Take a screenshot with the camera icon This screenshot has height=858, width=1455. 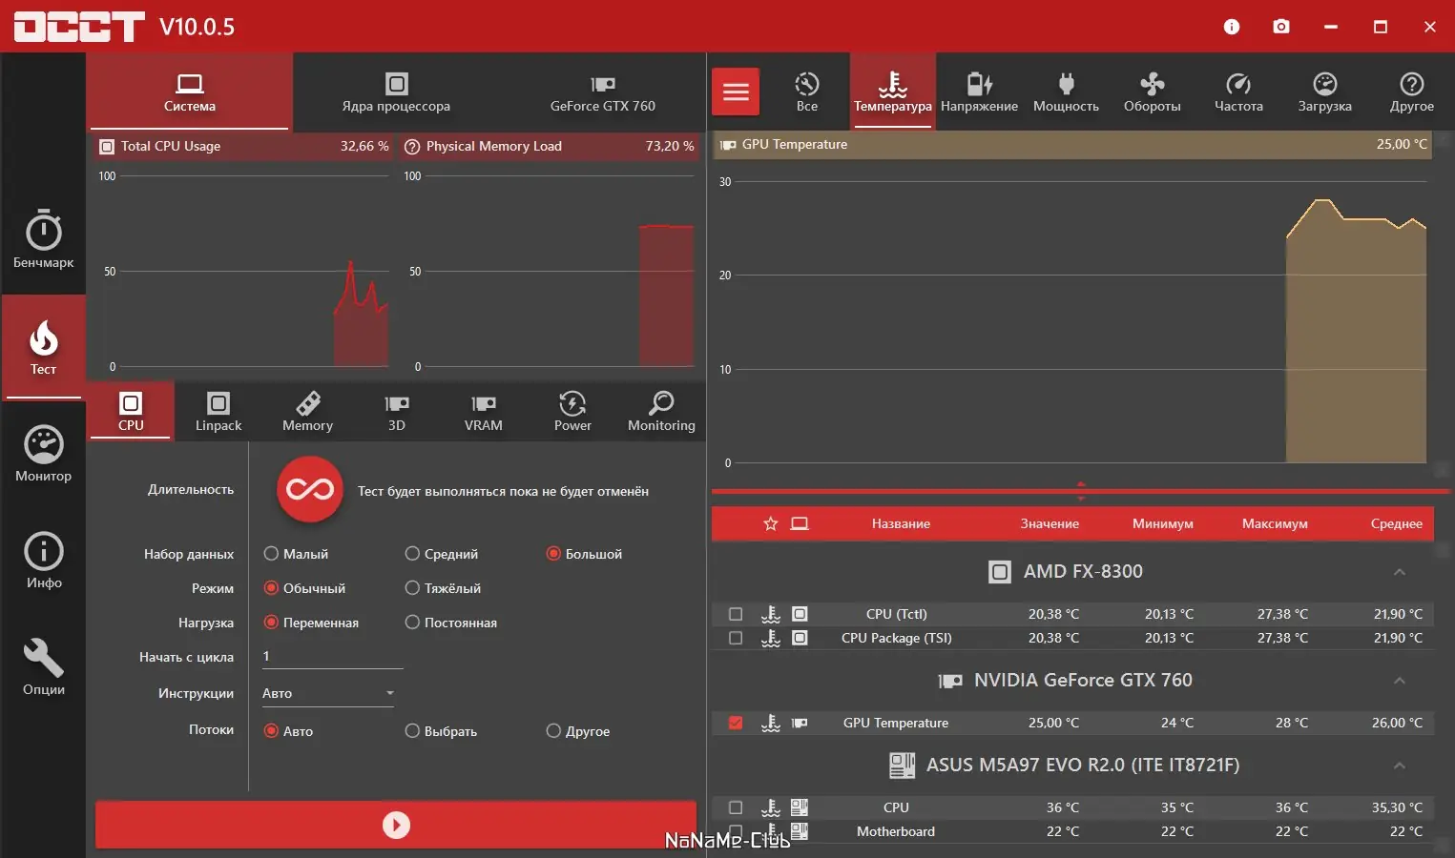[1281, 27]
